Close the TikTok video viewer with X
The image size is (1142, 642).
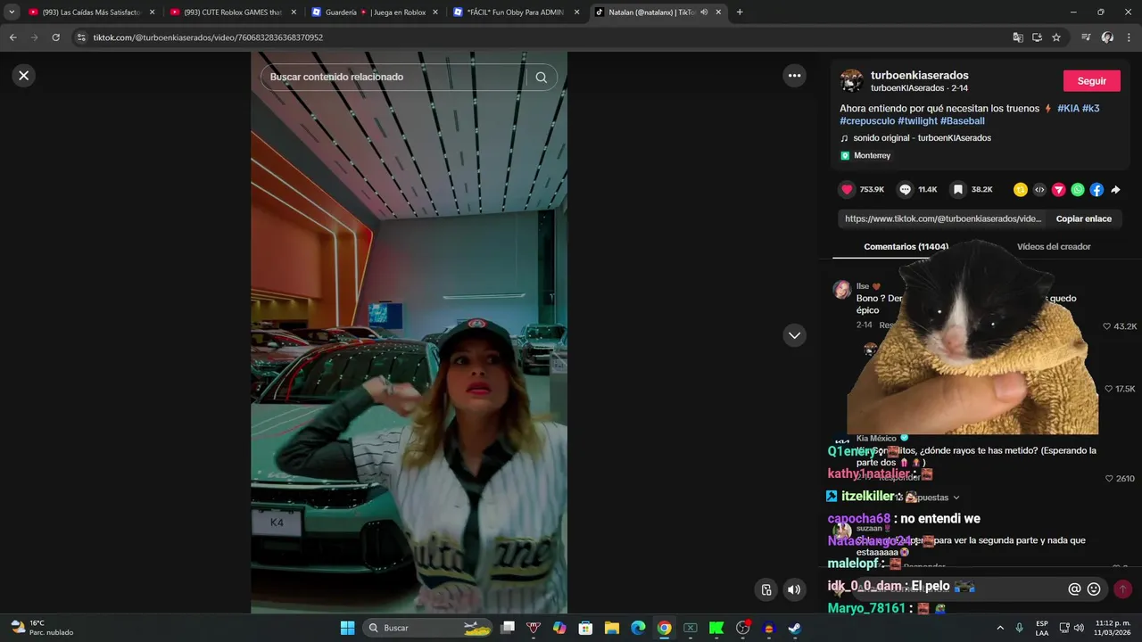(x=24, y=76)
